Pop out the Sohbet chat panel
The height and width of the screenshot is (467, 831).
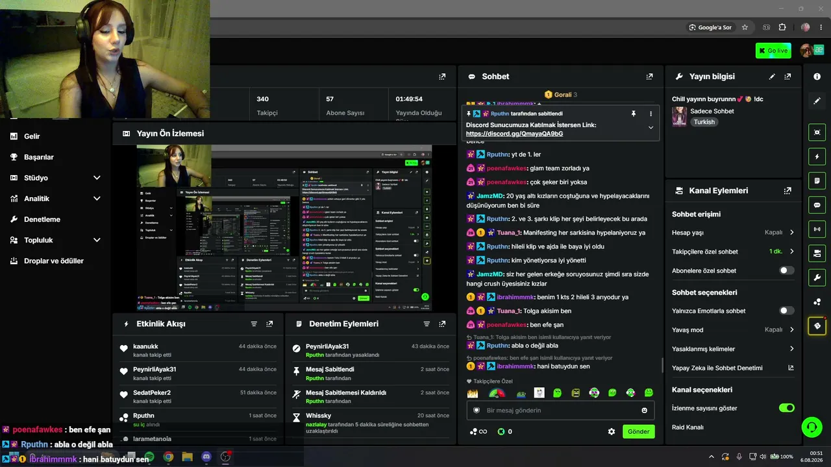click(x=649, y=77)
